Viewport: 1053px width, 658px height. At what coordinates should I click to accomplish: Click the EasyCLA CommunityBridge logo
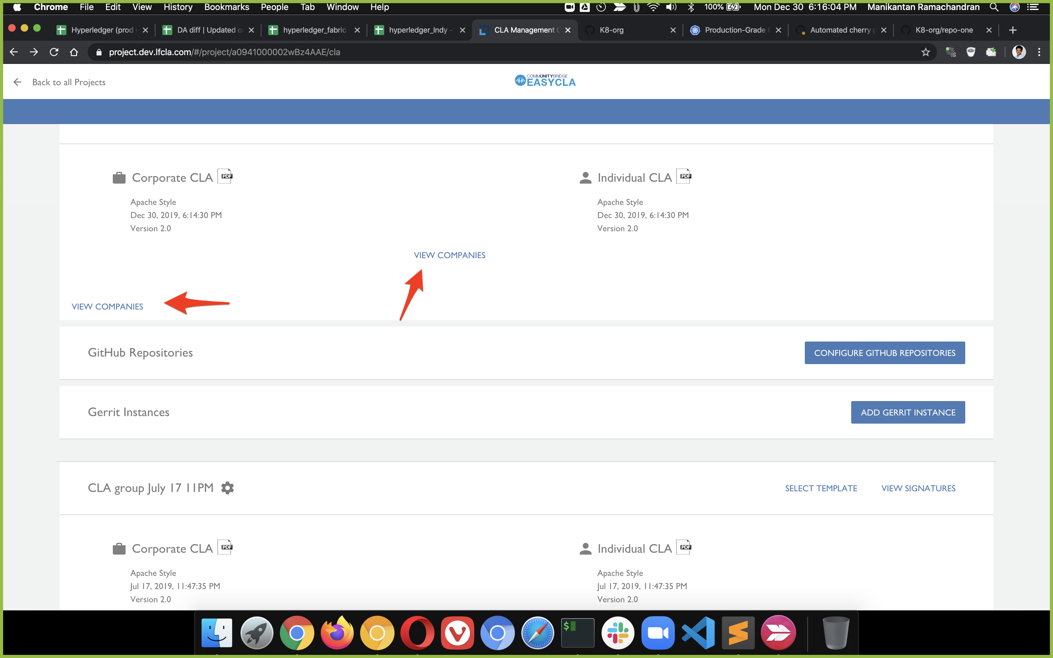[545, 81]
